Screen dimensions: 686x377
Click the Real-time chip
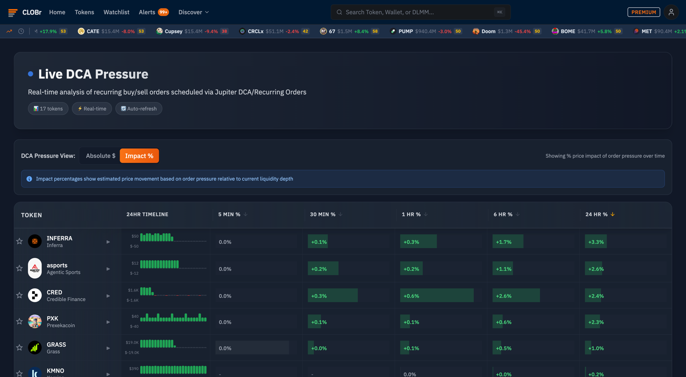92,109
